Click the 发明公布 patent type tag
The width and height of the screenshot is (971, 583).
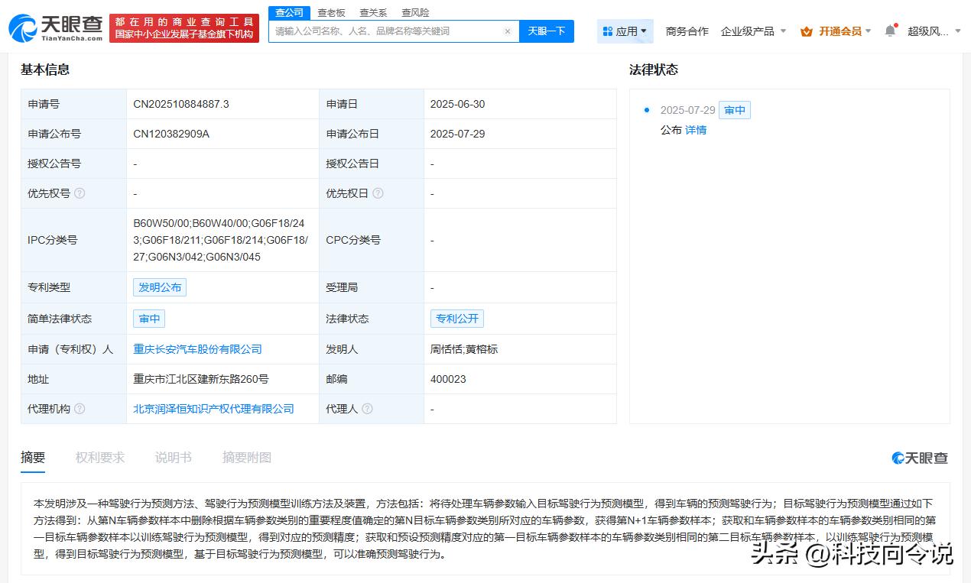coord(160,287)
